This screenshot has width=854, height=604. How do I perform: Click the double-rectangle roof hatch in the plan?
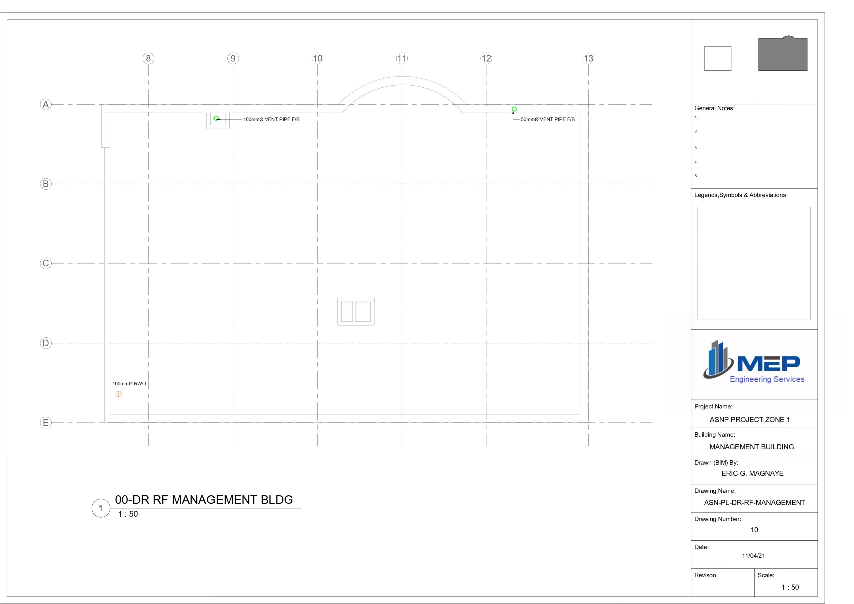pyautogui.click(x=356, y=312)
